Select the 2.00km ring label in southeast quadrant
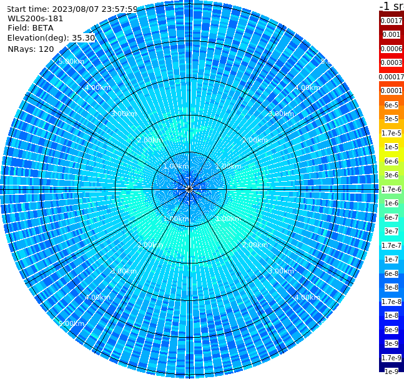This screenshot has height=379, width=404. (x=255, y=245)
